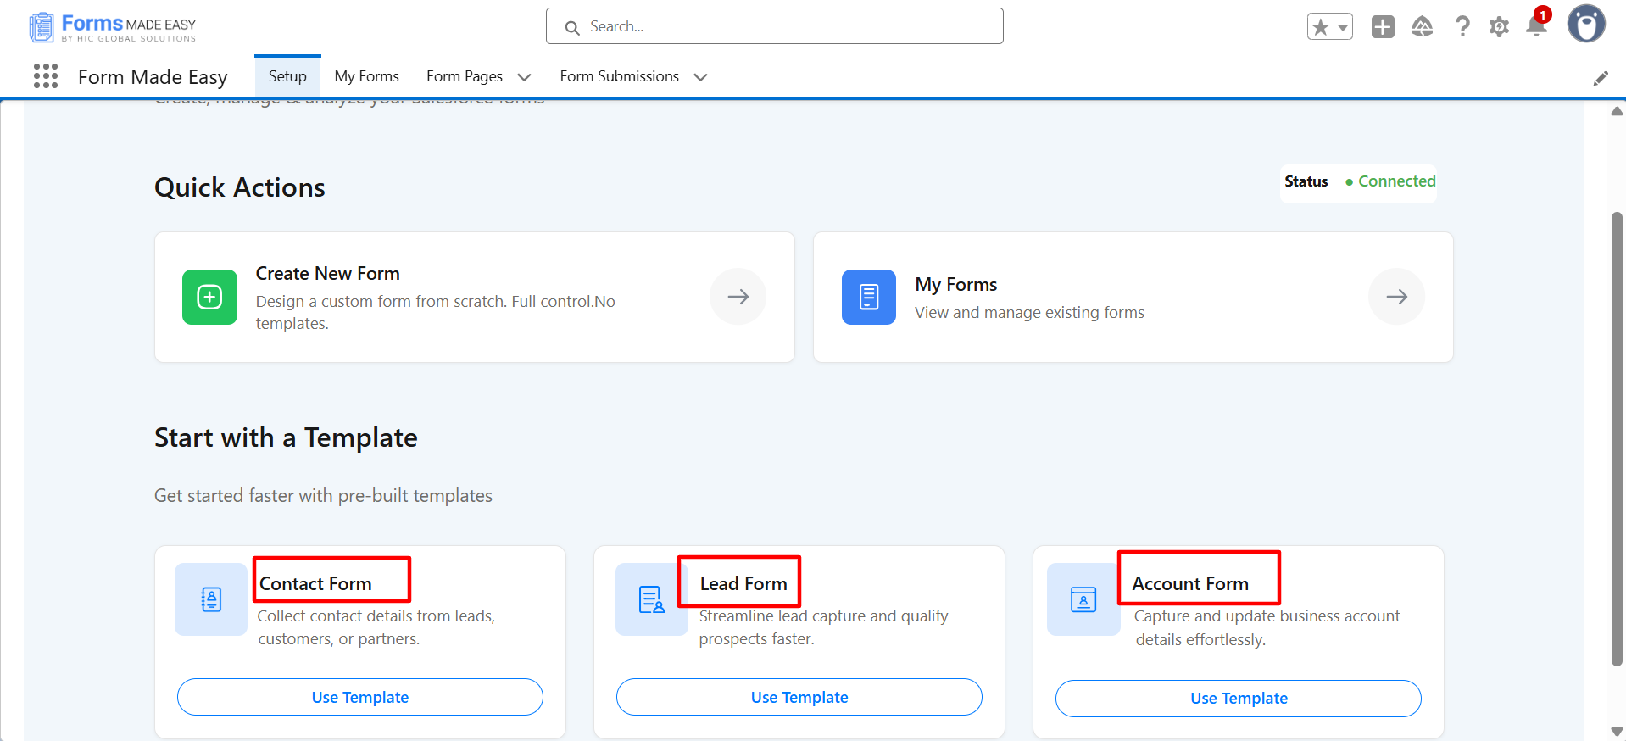Open the notifications bell
The image size is (1626, 741).
tap(1535, 26)
